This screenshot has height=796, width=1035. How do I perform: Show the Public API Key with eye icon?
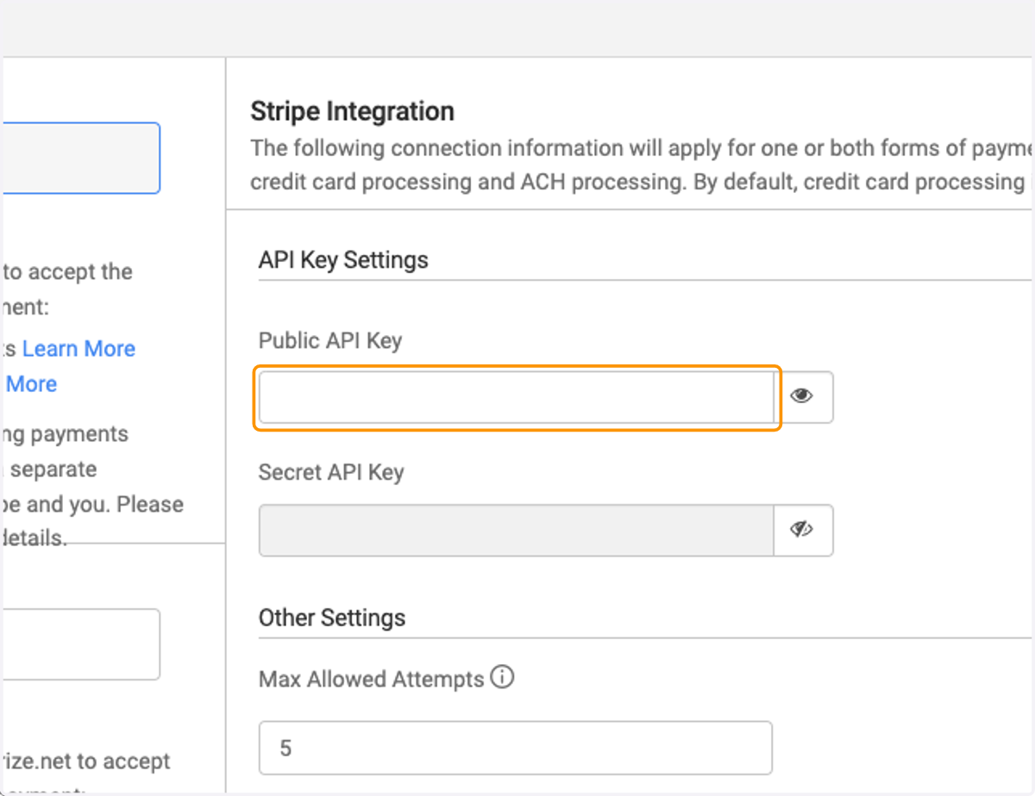point(803,397)
